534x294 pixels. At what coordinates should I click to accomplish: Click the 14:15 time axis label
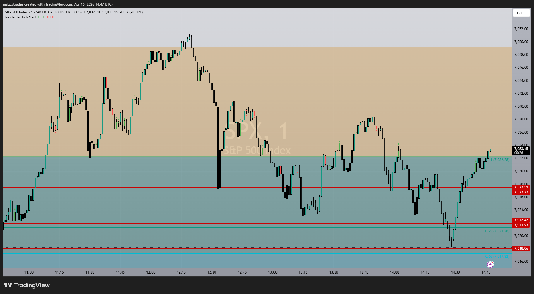tap(425, 272)
